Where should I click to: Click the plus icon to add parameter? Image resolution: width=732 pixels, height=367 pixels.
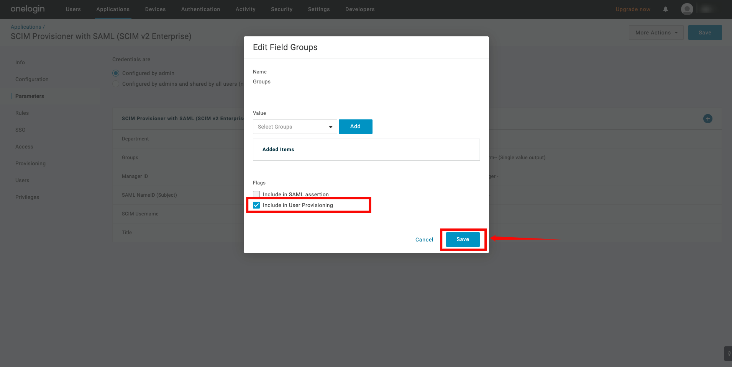[708, 119]
